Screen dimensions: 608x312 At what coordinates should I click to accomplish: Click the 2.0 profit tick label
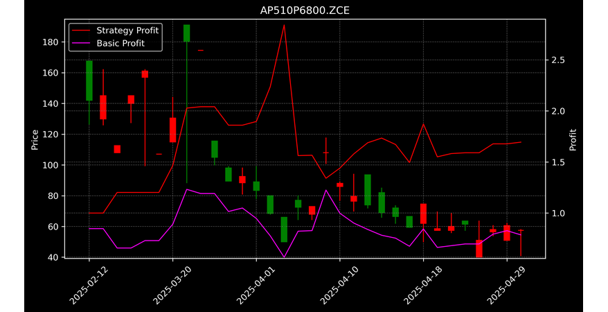coord(558,111)
